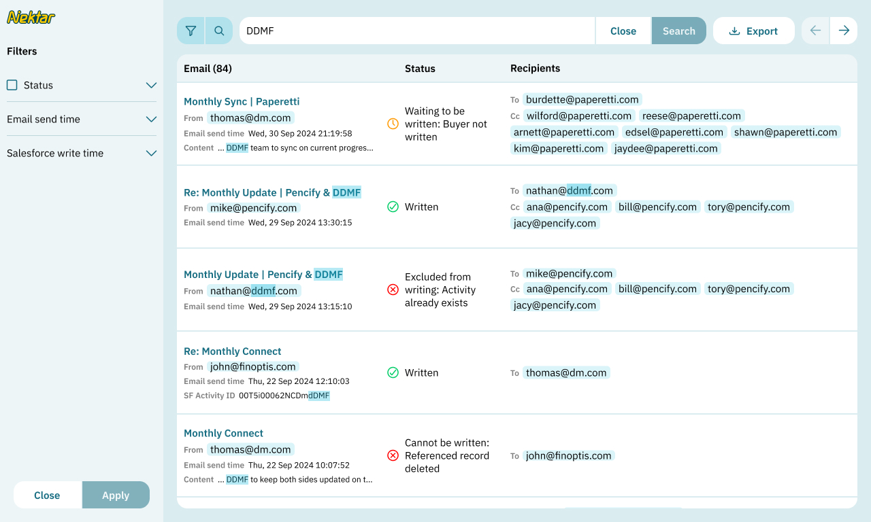Expand the Status filter chevron
Screen dimensions: 871x522
151,85
